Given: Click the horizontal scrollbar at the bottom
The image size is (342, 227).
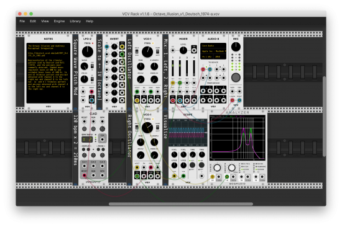Looking at the screenshot, I should tap(181, 204).
